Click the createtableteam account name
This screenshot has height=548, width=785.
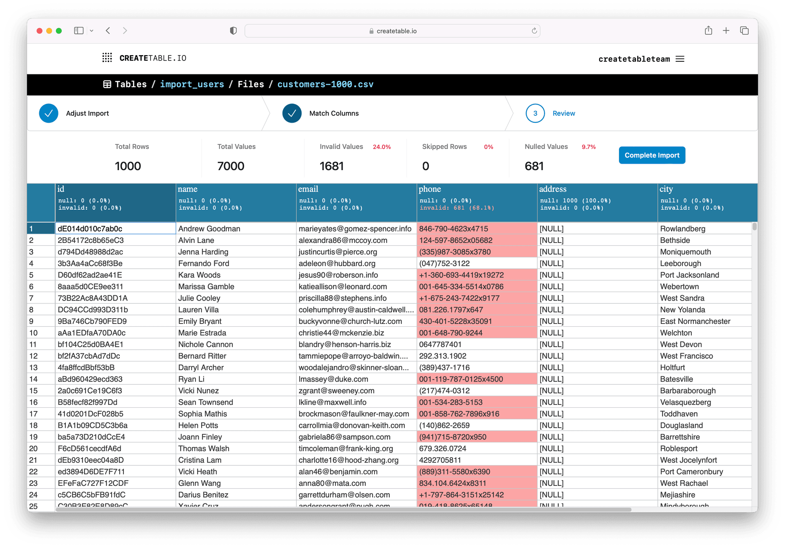(x=634, y=59)
